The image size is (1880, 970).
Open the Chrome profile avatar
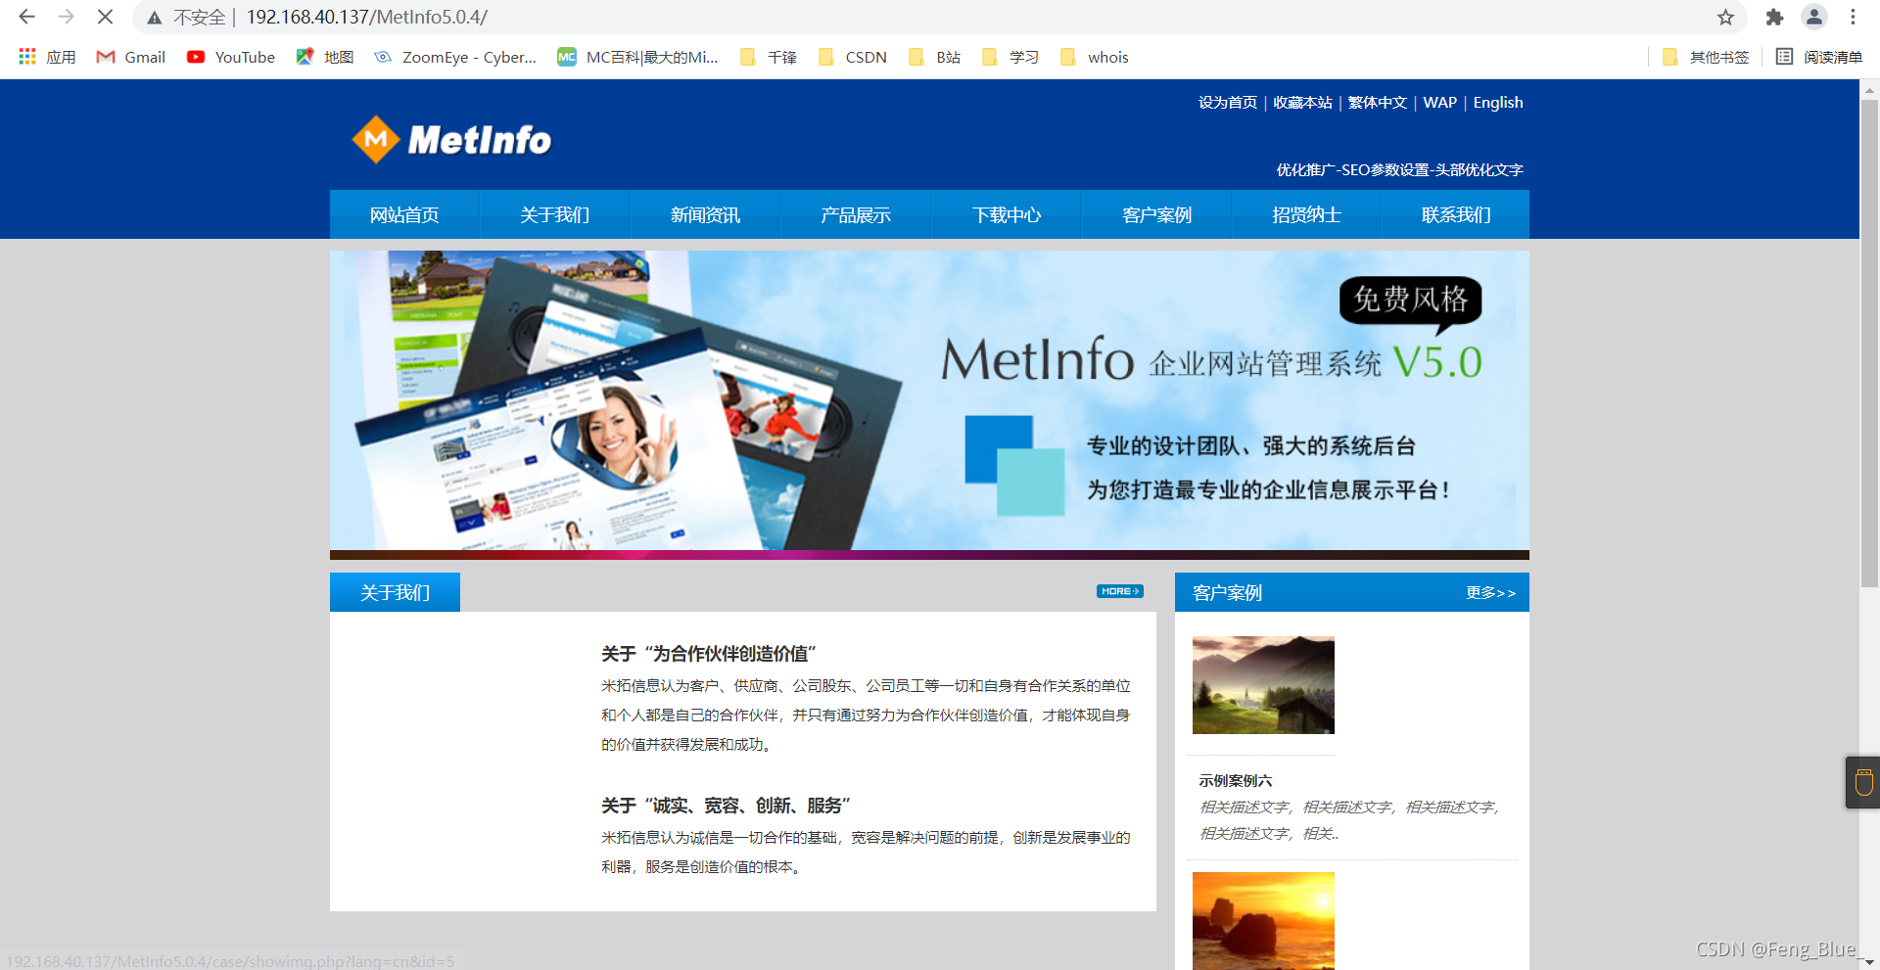click(1814, 18)
